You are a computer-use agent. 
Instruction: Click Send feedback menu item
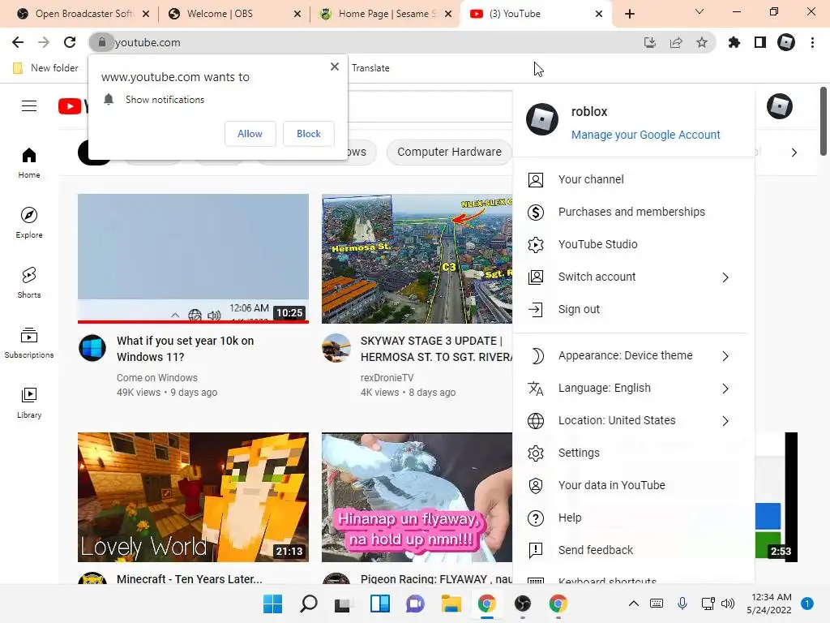click(x=633, y=551)
